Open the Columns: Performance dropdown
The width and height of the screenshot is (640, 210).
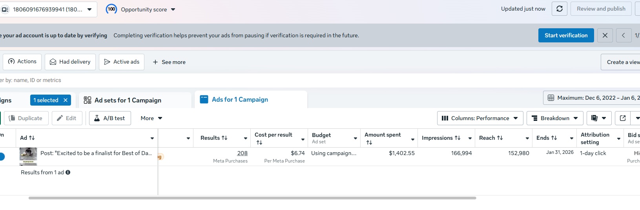point(480,118)
